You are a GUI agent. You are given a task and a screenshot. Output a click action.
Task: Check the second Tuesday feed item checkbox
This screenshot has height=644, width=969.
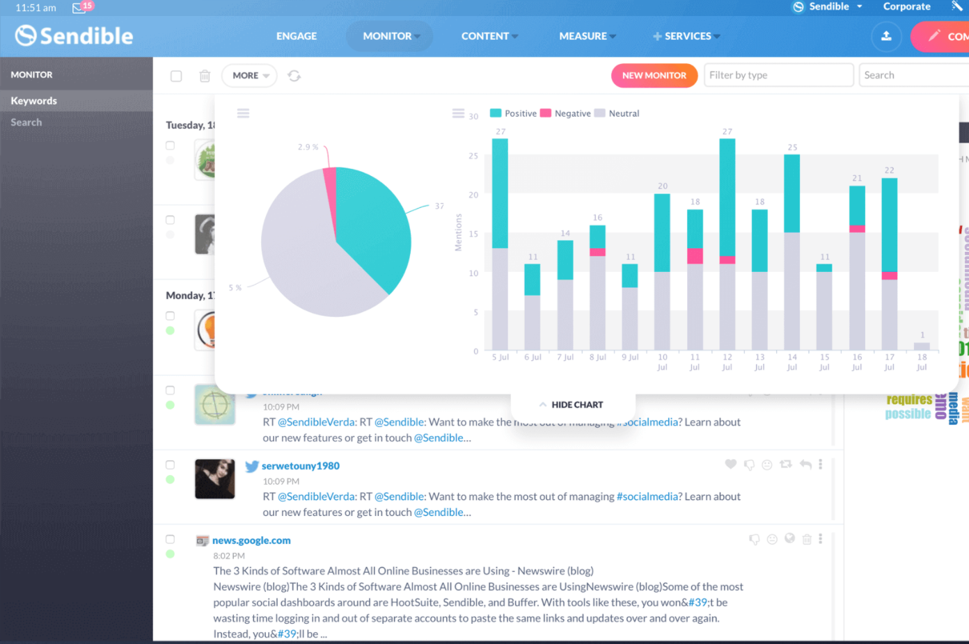point(170,220)
